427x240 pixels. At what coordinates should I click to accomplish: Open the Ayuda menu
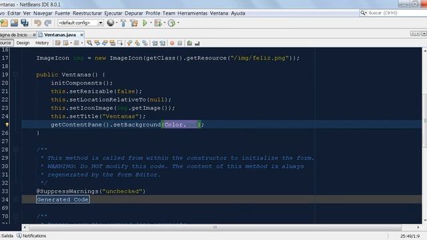click(238, 13)
